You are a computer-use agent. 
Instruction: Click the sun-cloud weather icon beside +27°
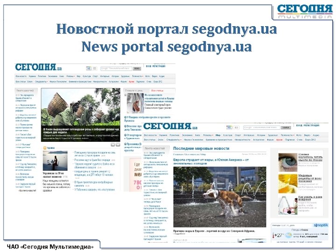[288, 235]
